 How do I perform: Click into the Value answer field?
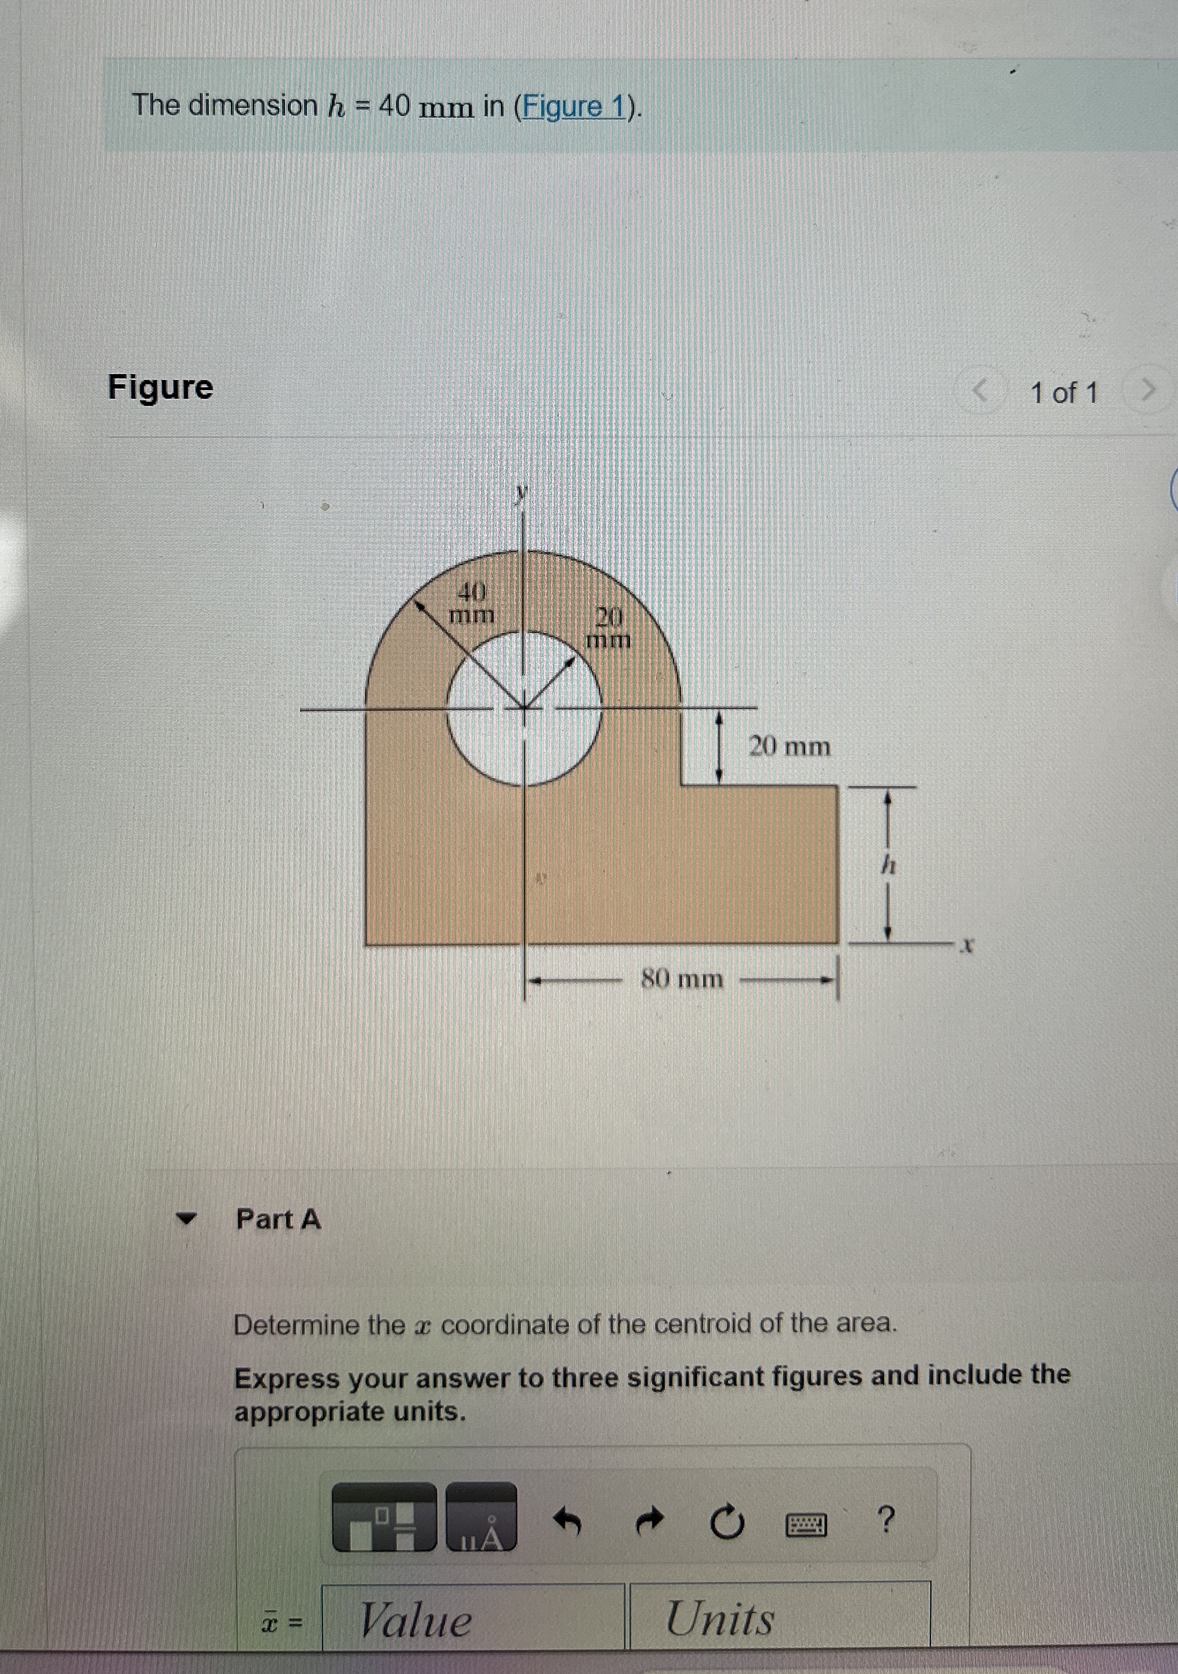point(473,1618)
